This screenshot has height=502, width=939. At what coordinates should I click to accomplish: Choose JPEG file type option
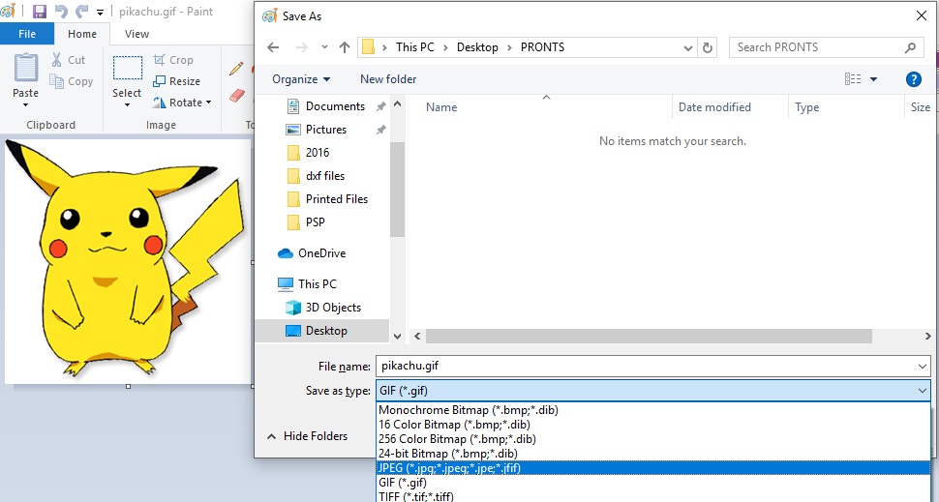tap(653, 468)
